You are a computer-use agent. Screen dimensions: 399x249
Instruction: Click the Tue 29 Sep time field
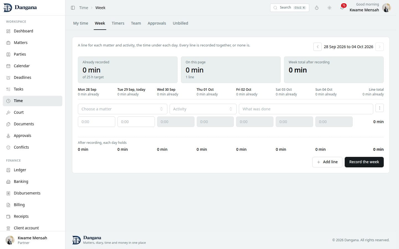(x=136, y=122)
